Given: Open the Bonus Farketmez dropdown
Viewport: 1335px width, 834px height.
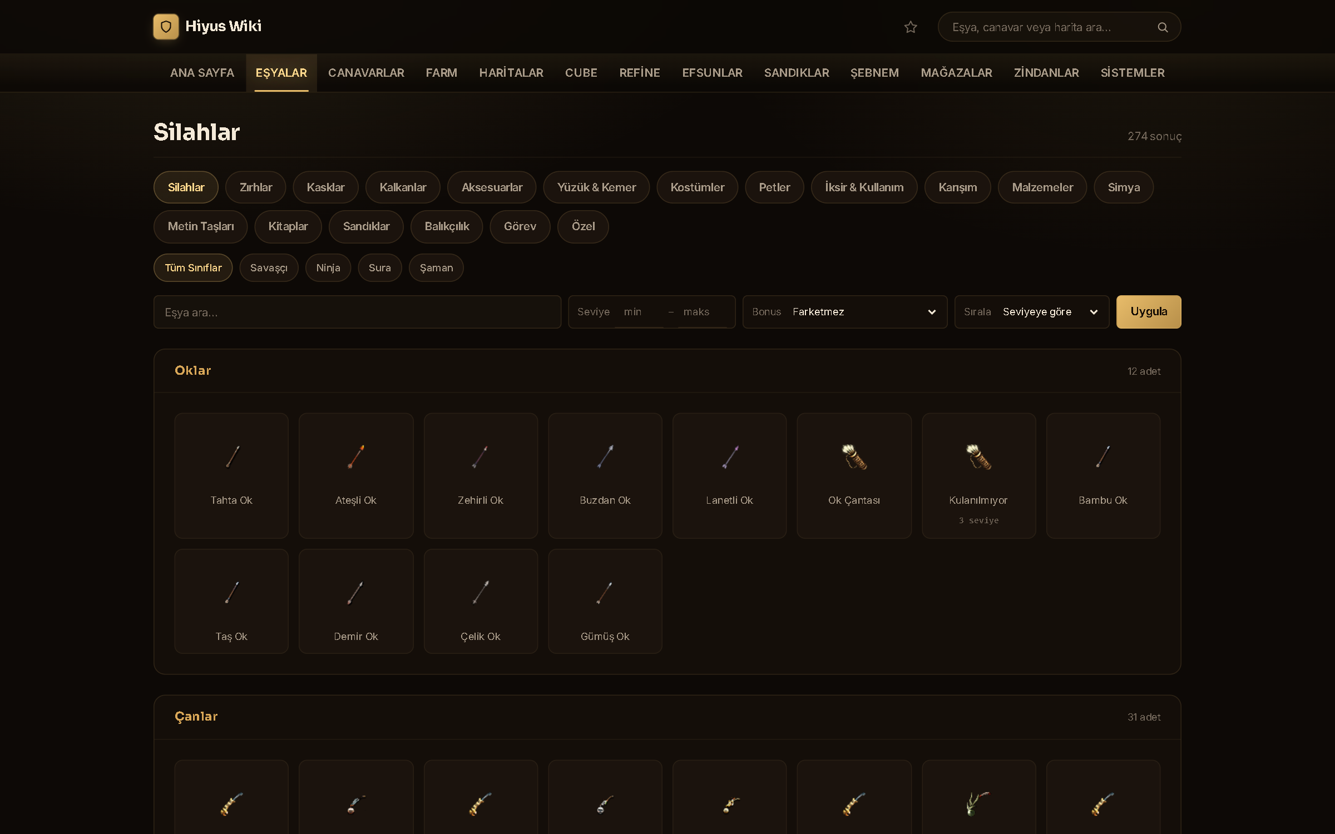Looking at the screenshot, I should coord(845,312).
